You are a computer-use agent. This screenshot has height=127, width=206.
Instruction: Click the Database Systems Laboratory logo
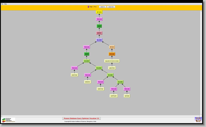(9, 120)
